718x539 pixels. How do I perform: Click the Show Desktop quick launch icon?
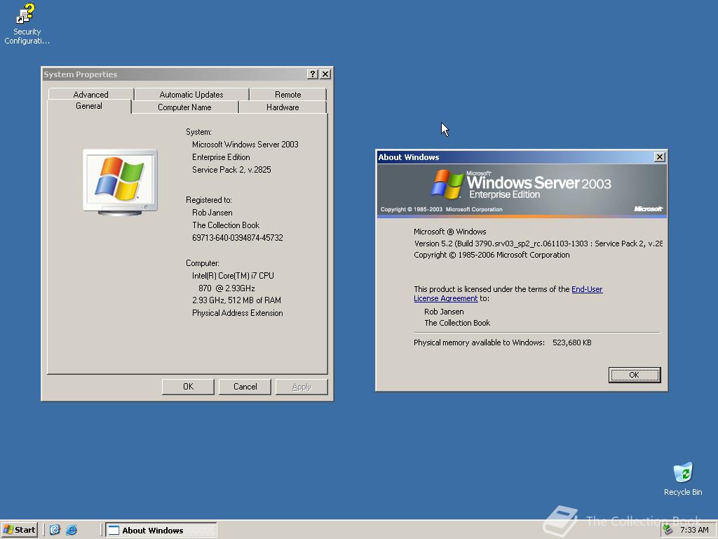tap(55, 530)
